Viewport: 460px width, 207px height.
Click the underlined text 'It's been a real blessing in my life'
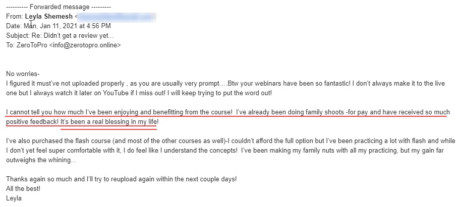coord(108,122)
